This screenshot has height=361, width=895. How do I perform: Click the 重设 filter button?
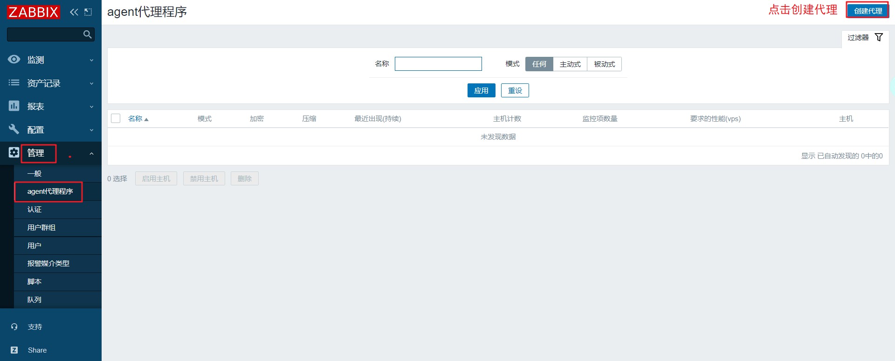click(515, 90)
